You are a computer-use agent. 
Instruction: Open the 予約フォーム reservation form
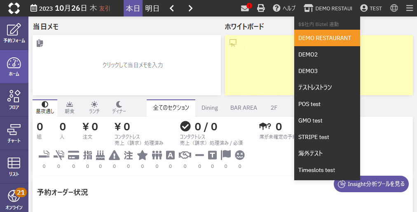pyautogui.click(x=14, y=33)
